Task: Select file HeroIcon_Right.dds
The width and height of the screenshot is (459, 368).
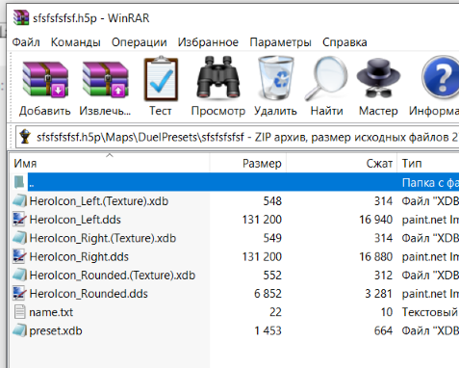Action: point(79,256)
